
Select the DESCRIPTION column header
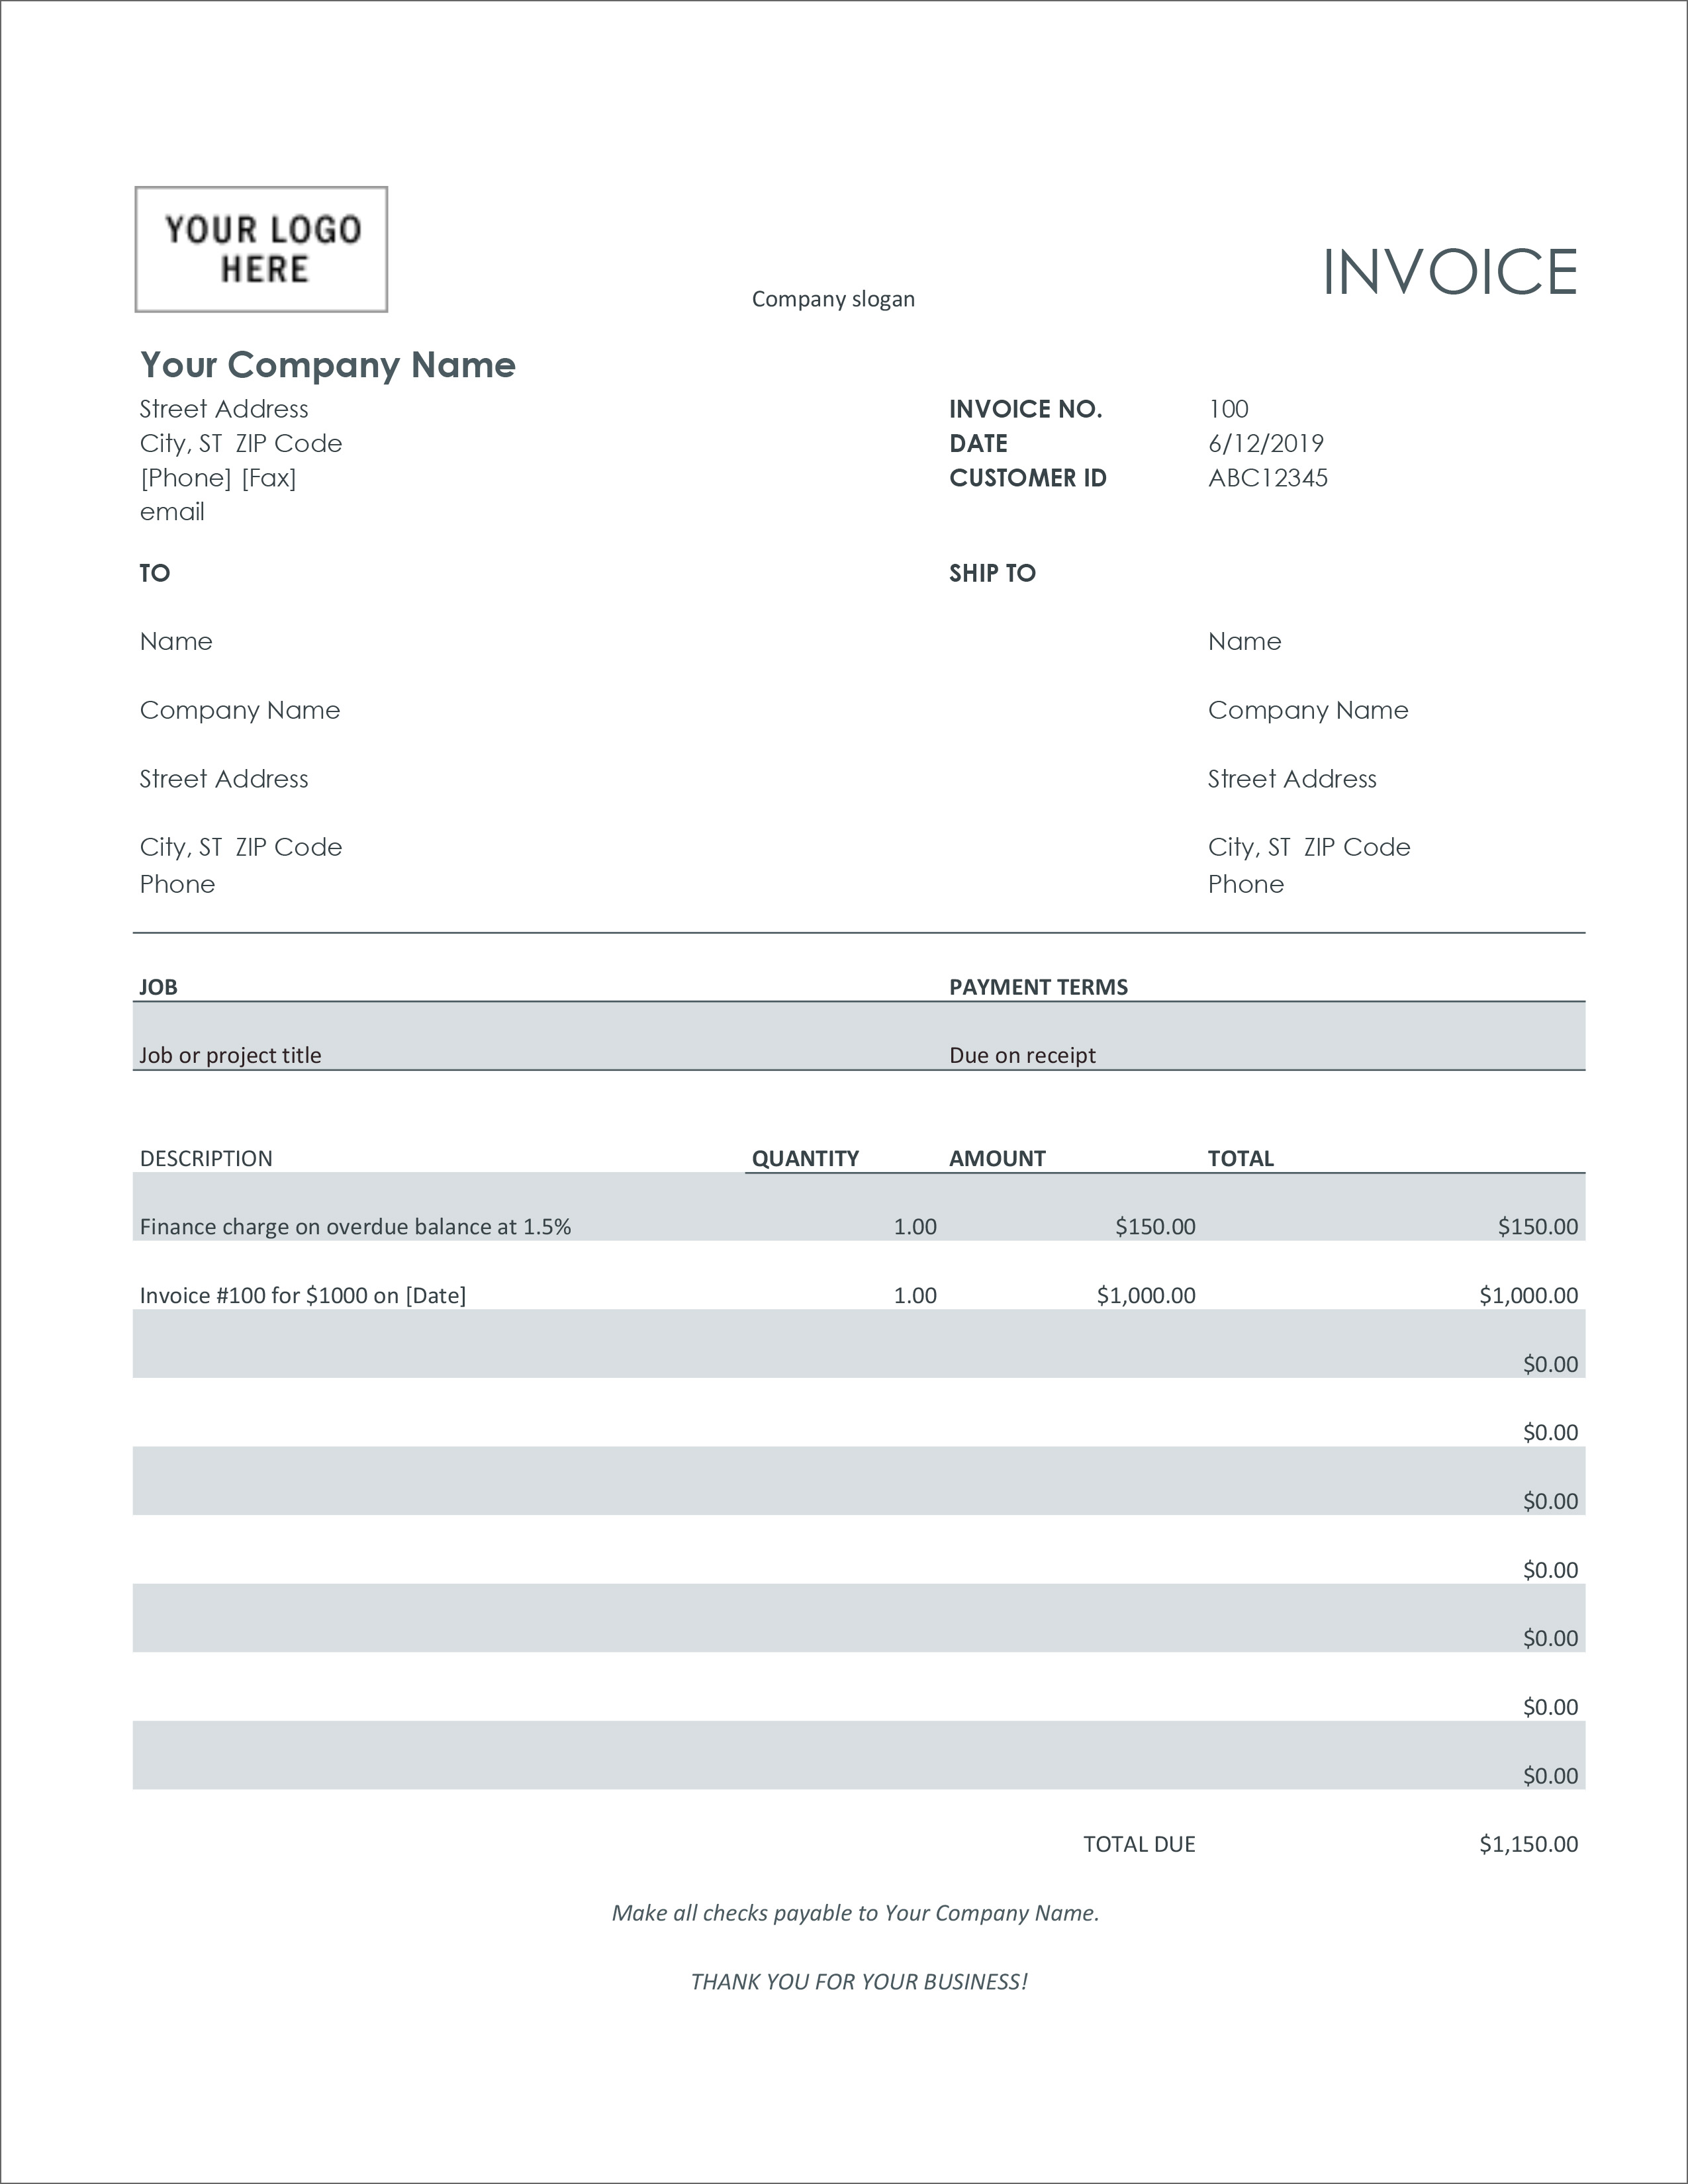tap(206, 1158)
